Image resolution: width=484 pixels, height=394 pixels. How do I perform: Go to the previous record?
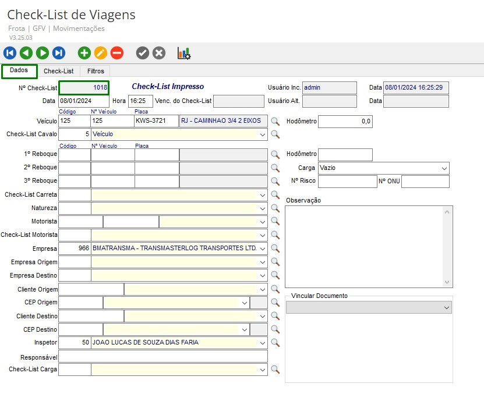point(26,53)
